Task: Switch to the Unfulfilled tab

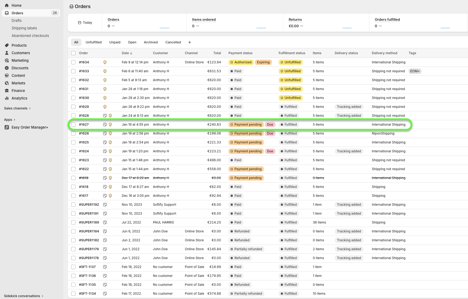Action: point(94,42)
